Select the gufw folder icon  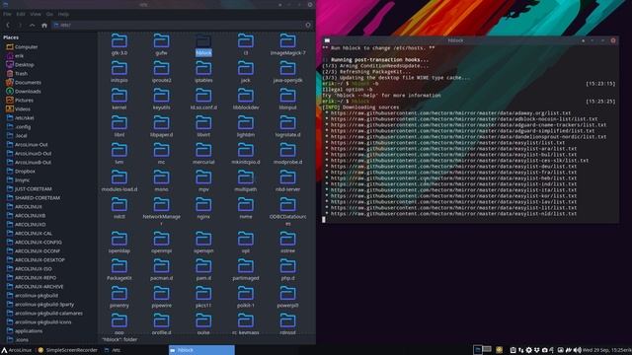point(161,41)
